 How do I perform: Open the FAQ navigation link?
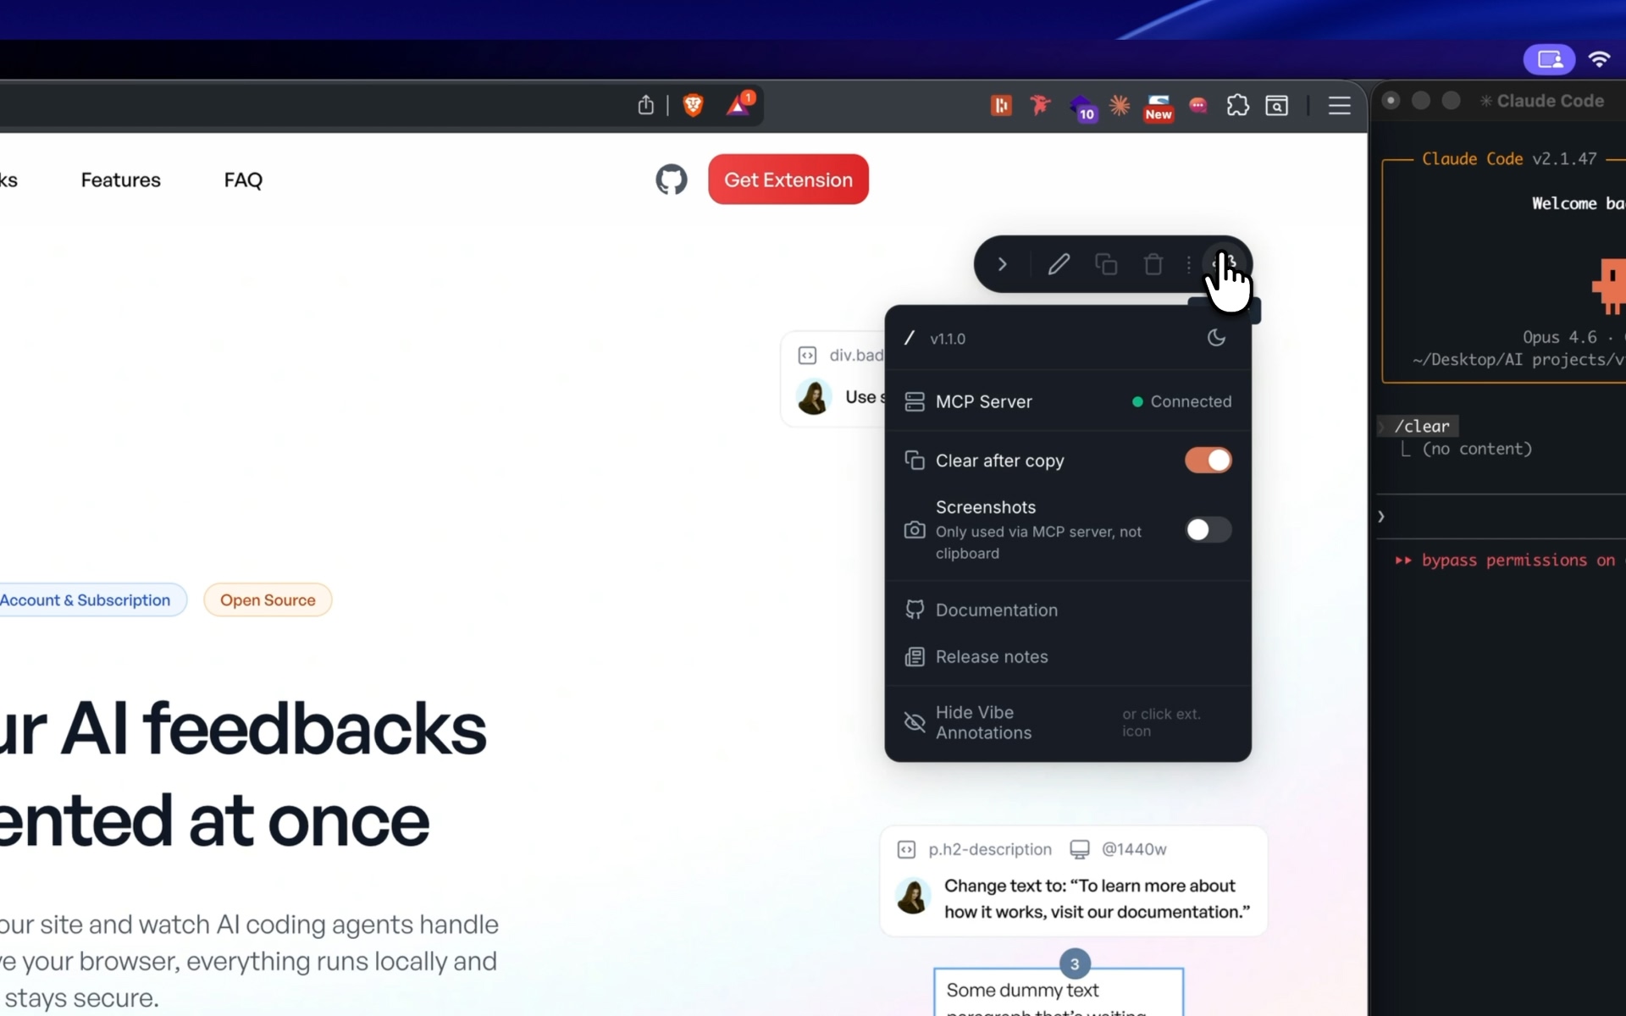coord(243,179)
